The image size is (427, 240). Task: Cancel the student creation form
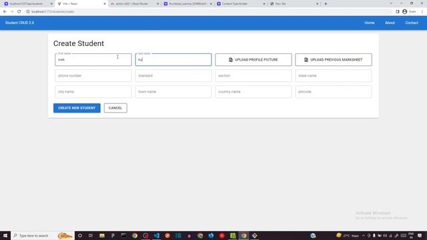click(x=115, y=108)
